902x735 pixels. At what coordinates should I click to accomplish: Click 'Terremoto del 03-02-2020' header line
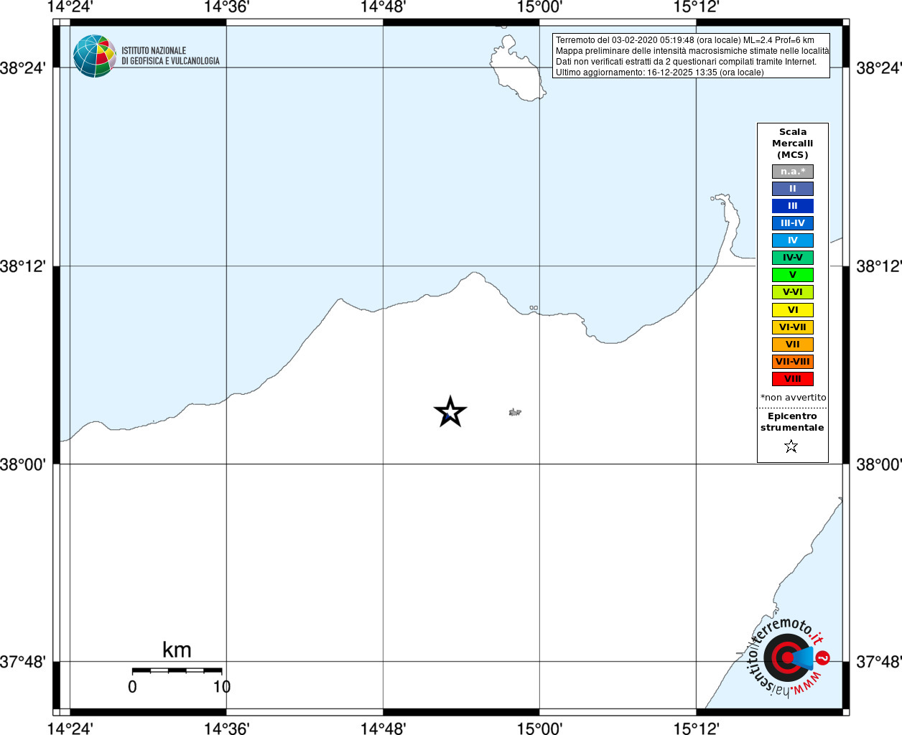pos(684,40)
